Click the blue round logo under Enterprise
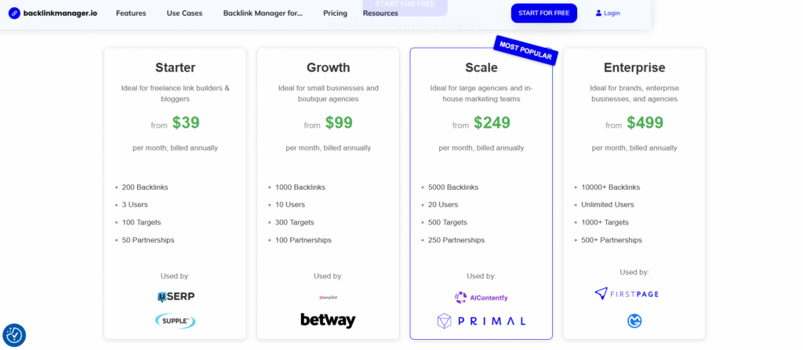Screen dimensions: 803x350 [x=634, y=320]
